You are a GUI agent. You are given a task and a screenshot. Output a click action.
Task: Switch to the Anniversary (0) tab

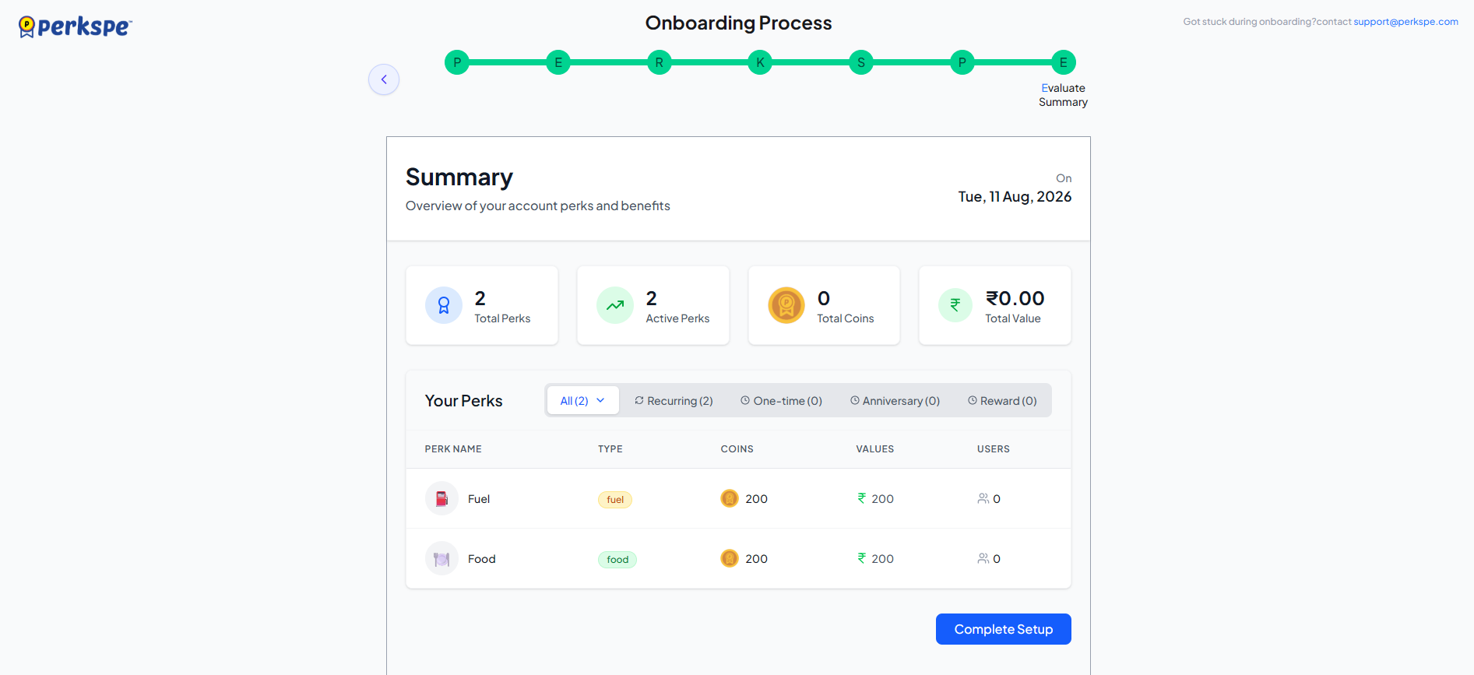(895, 400)
